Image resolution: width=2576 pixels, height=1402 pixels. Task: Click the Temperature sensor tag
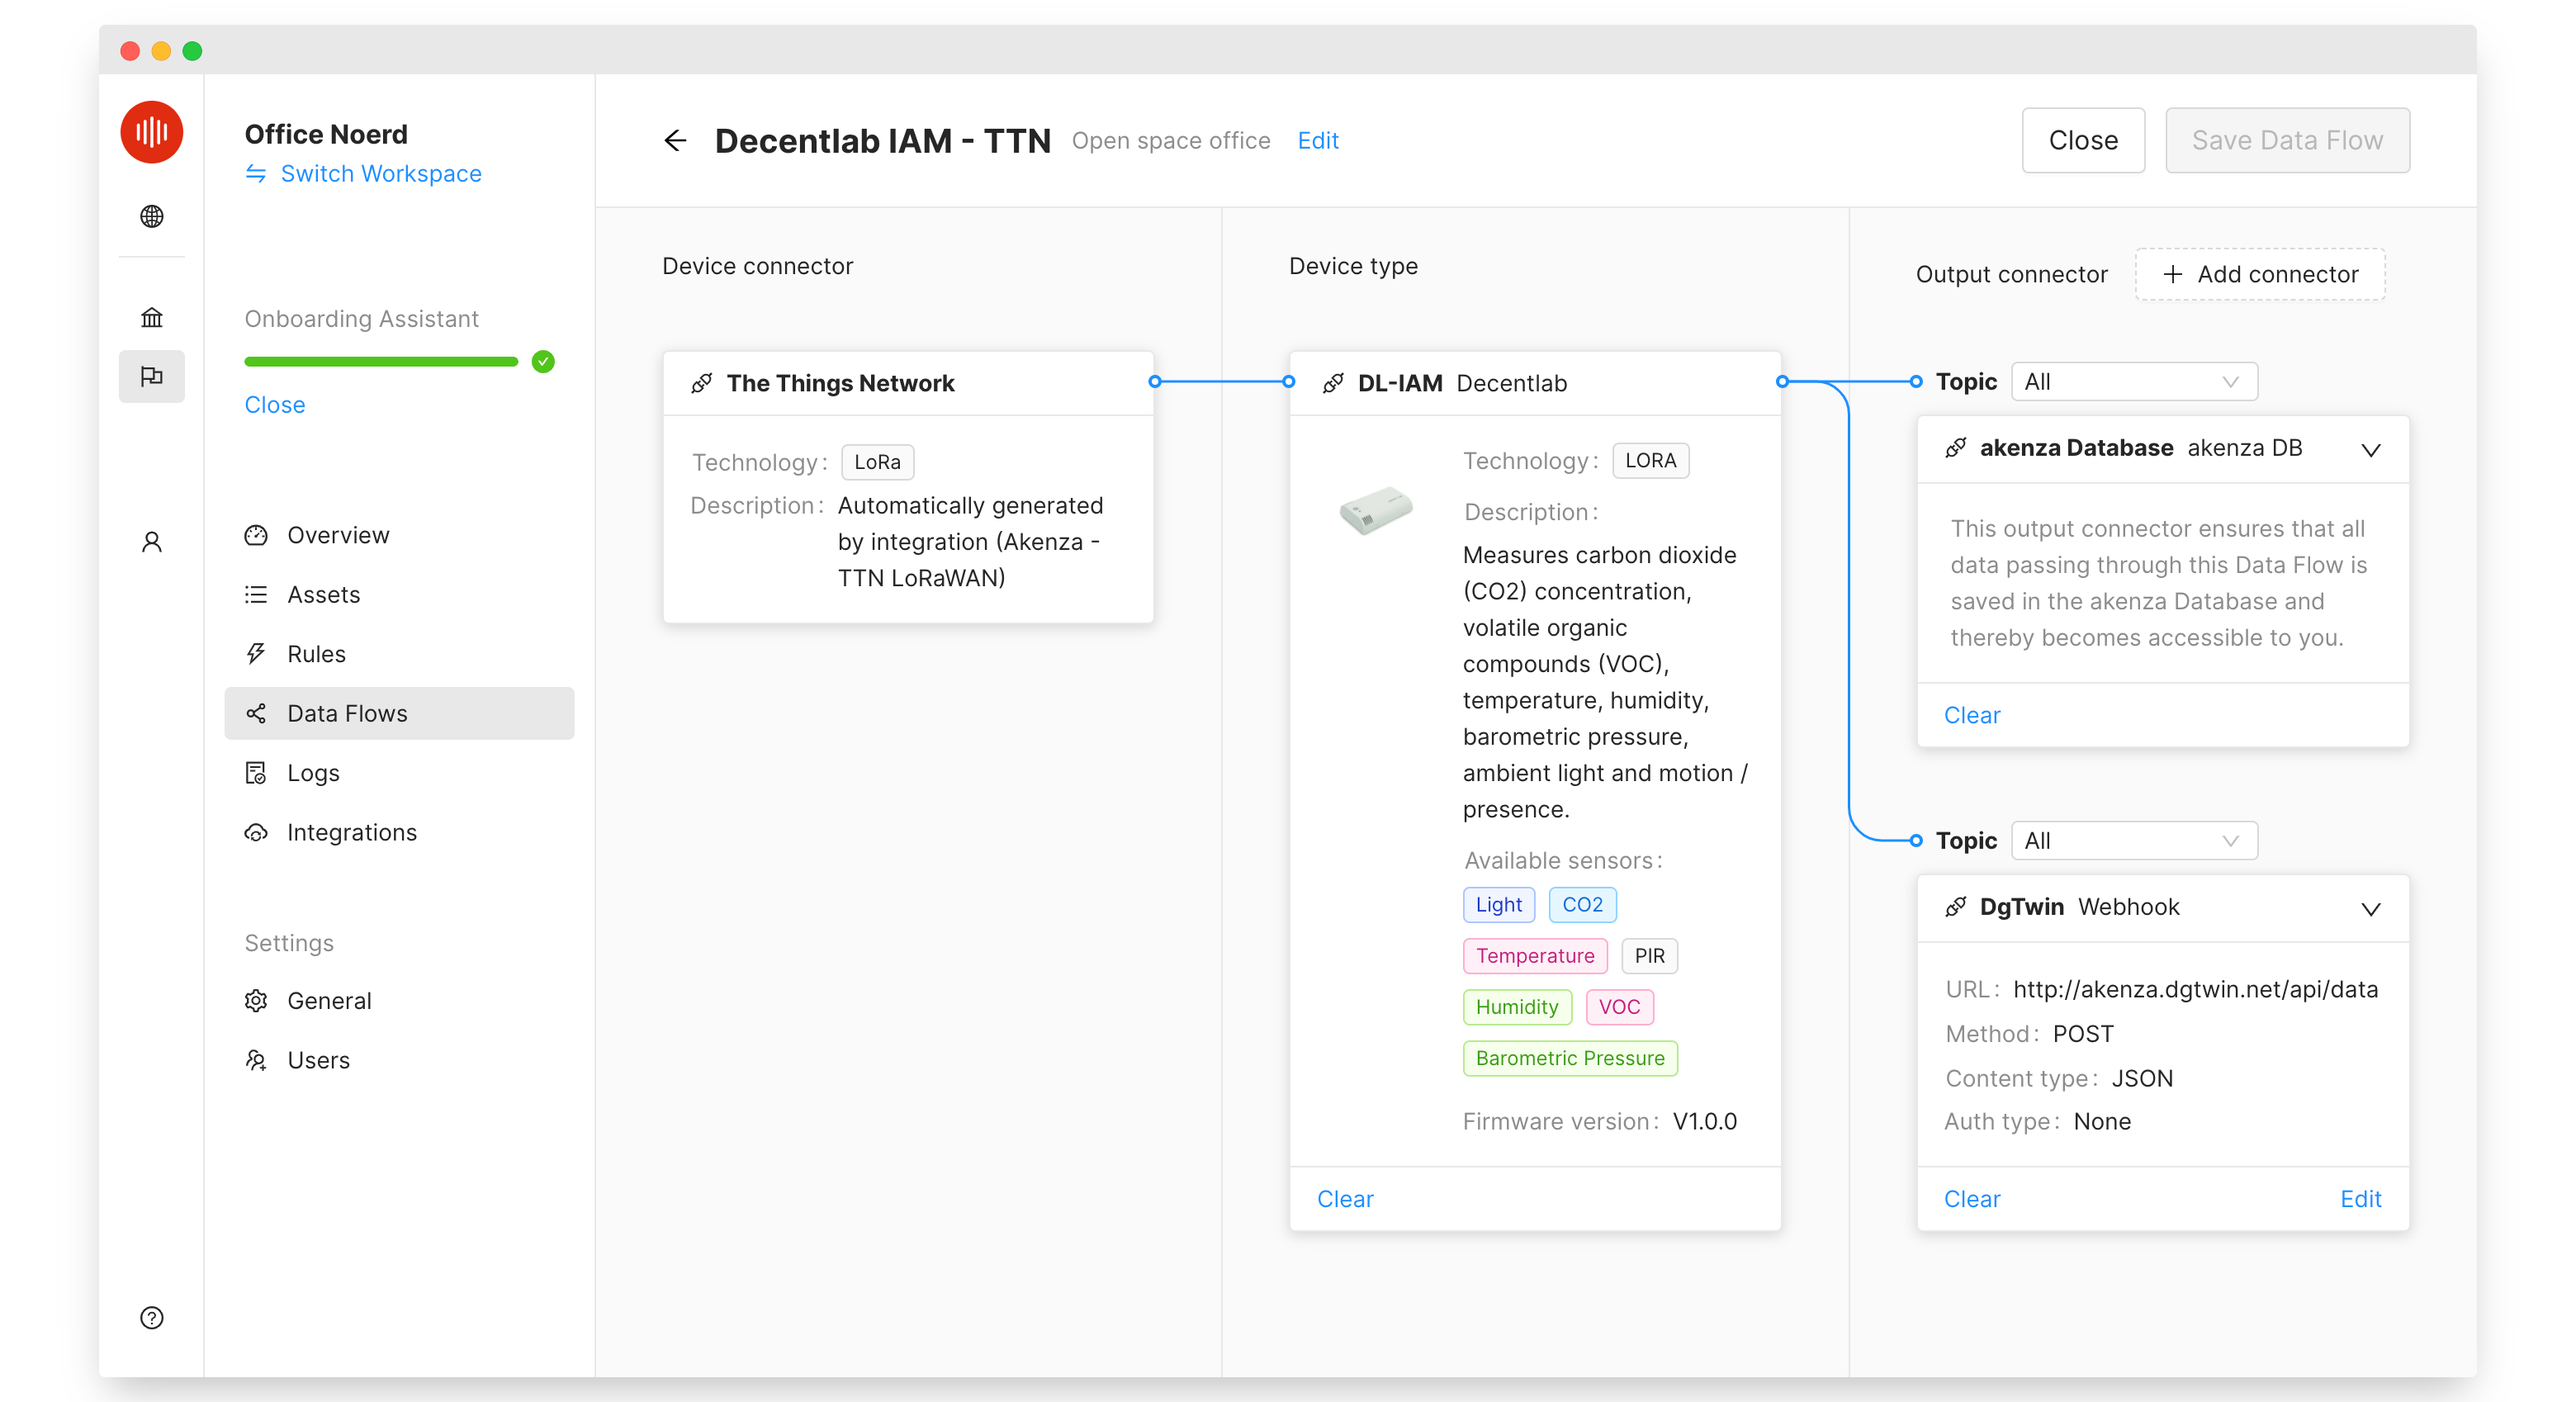pyautogui.click(x=1535, y=955)
